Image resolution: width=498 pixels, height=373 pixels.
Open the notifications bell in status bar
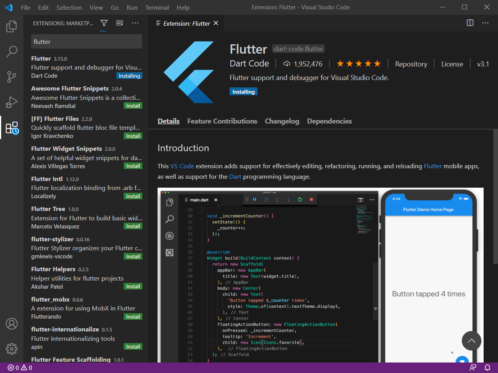pos(487,368)
